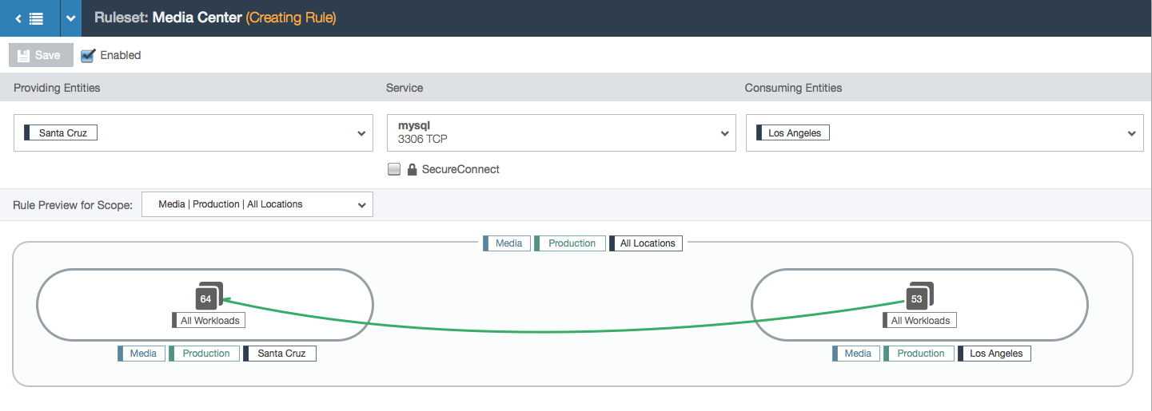The height and width of the screenshot is (411, 1152).
Task: Expand the mysql Service dropdown
Action: (x=560, y=133)
